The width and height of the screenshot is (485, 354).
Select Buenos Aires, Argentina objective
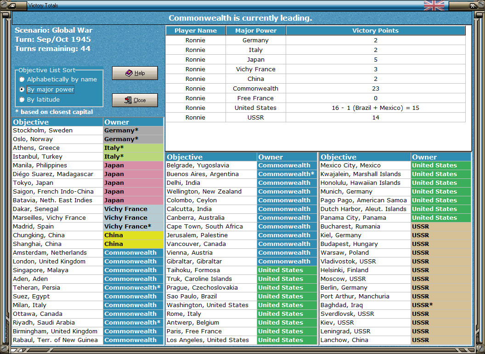pos(211,174)
